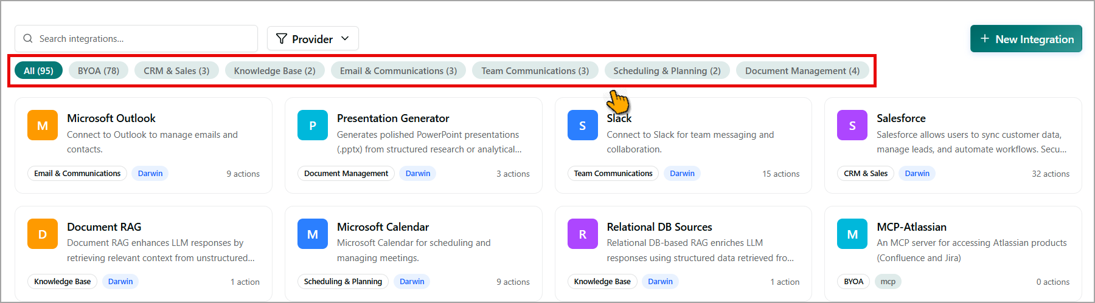Image resolution: width=1095 pixels, height=303 pixels.
Task: Click the 9 actions text on Microsoft Outlook
Action: [243, 174]
